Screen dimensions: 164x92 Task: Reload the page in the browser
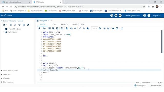click(x=11, y=7)
